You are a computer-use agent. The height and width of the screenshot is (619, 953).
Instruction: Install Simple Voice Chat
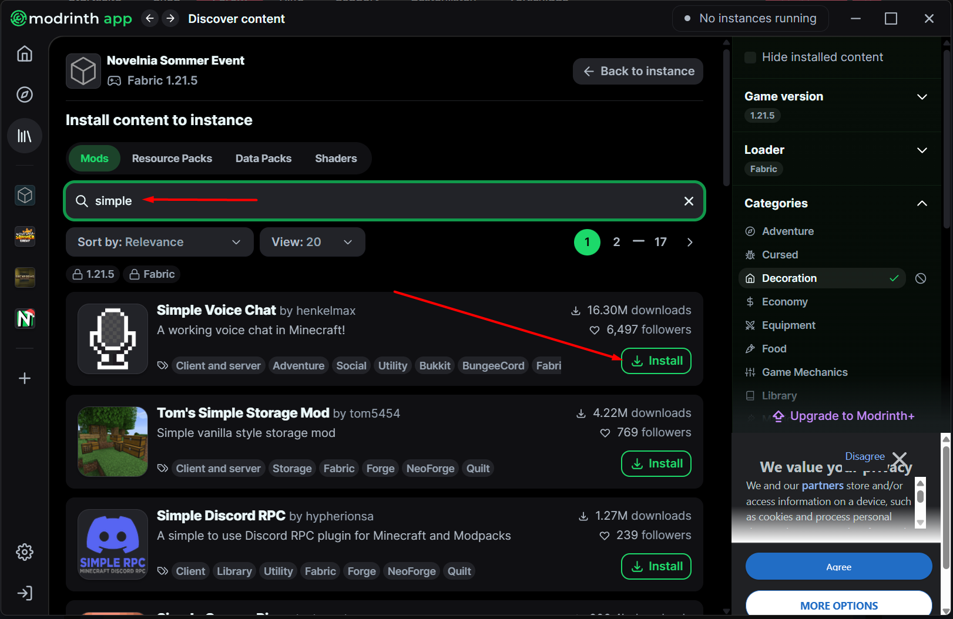[656, 361]
